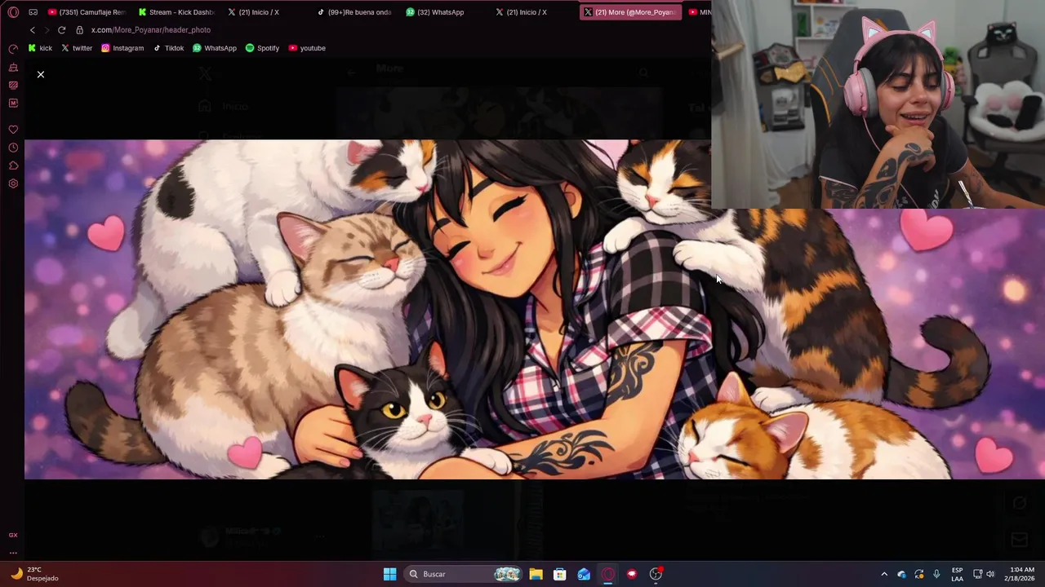Open the twitter bookmark
This screenshot has width=1045, height=587.
pyautogui.click(x=77, y=48)
